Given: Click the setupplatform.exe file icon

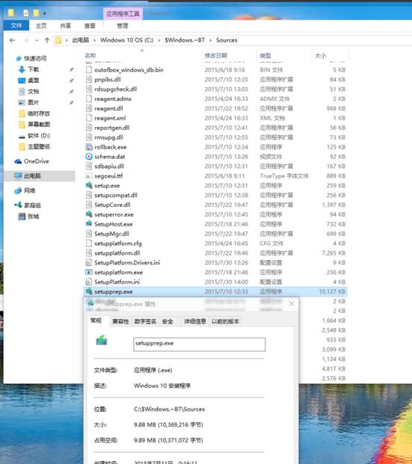Looking at the screenshot, I should (x=88, y=272).
